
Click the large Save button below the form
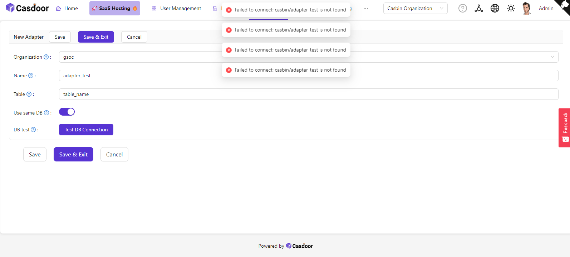[x=35, y=154]
